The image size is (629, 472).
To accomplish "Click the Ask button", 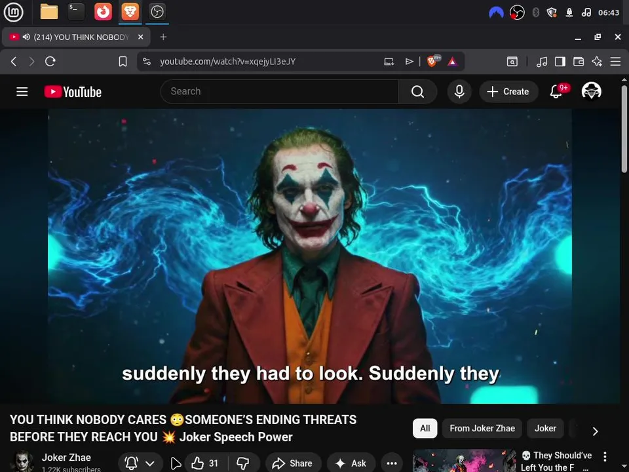I will (351, 463).
